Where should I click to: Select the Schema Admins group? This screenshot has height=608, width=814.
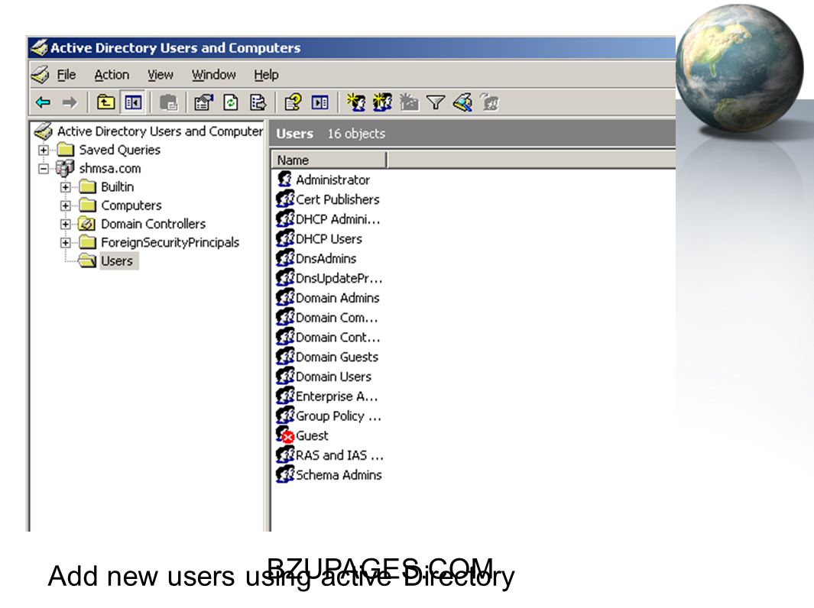(x=339, y=476)
